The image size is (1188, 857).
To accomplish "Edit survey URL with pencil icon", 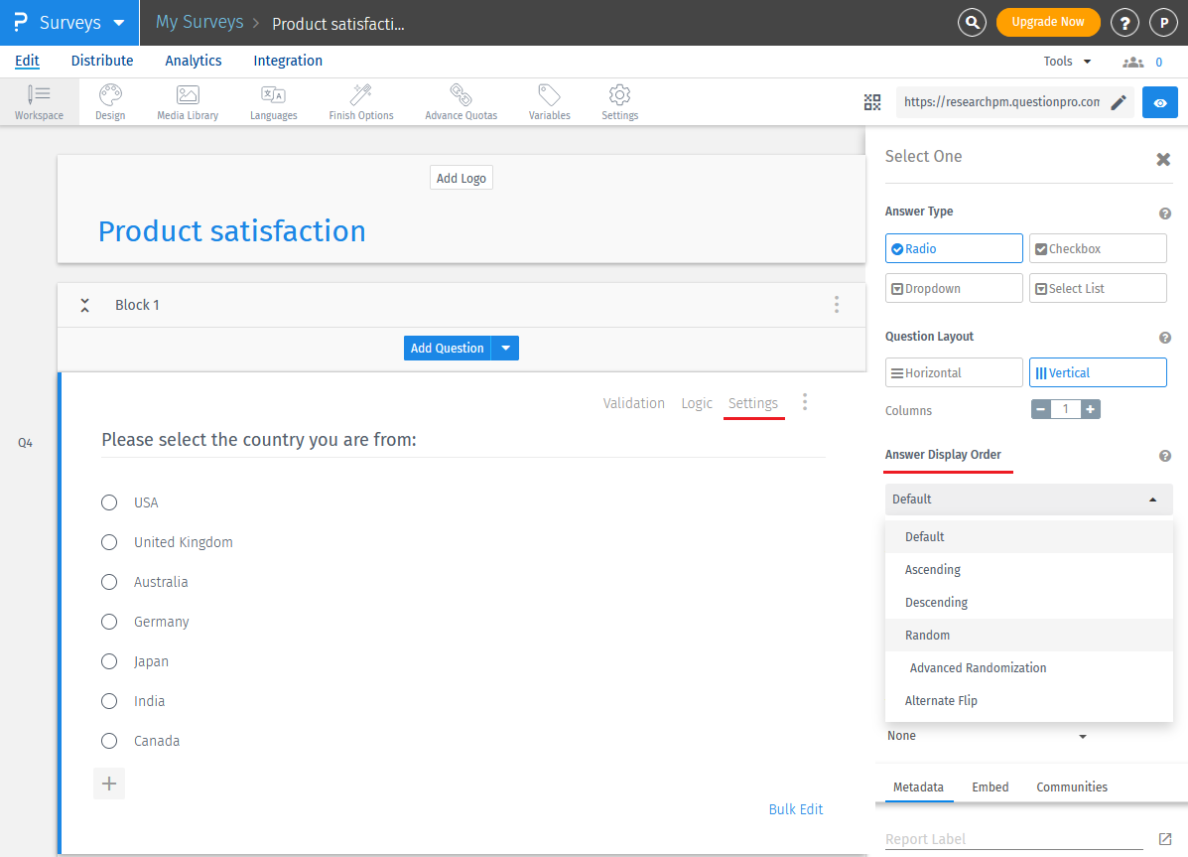I will [1119, 102].
